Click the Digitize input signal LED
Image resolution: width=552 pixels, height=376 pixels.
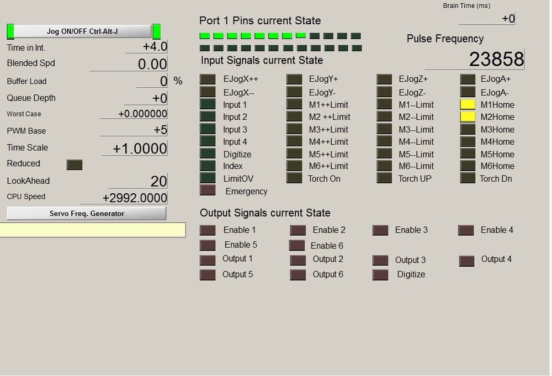coord(208,153)
